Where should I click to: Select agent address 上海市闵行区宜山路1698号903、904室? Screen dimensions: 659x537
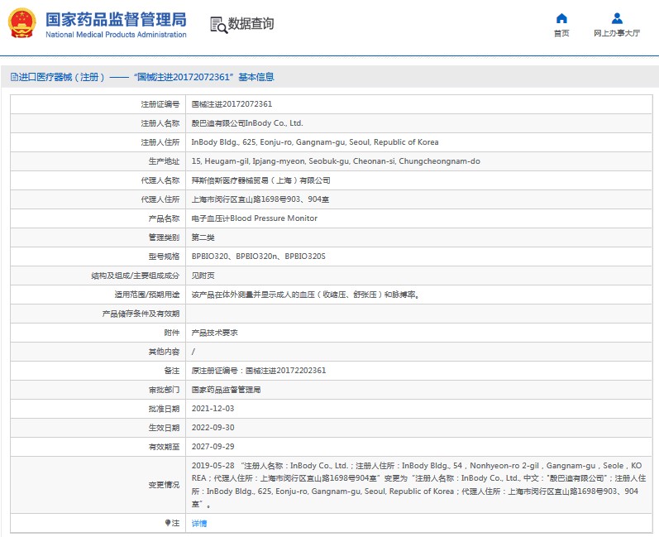[260, 199]
